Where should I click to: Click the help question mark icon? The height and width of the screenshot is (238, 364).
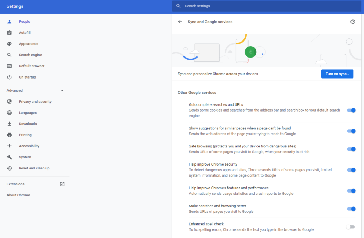point(353,22)
